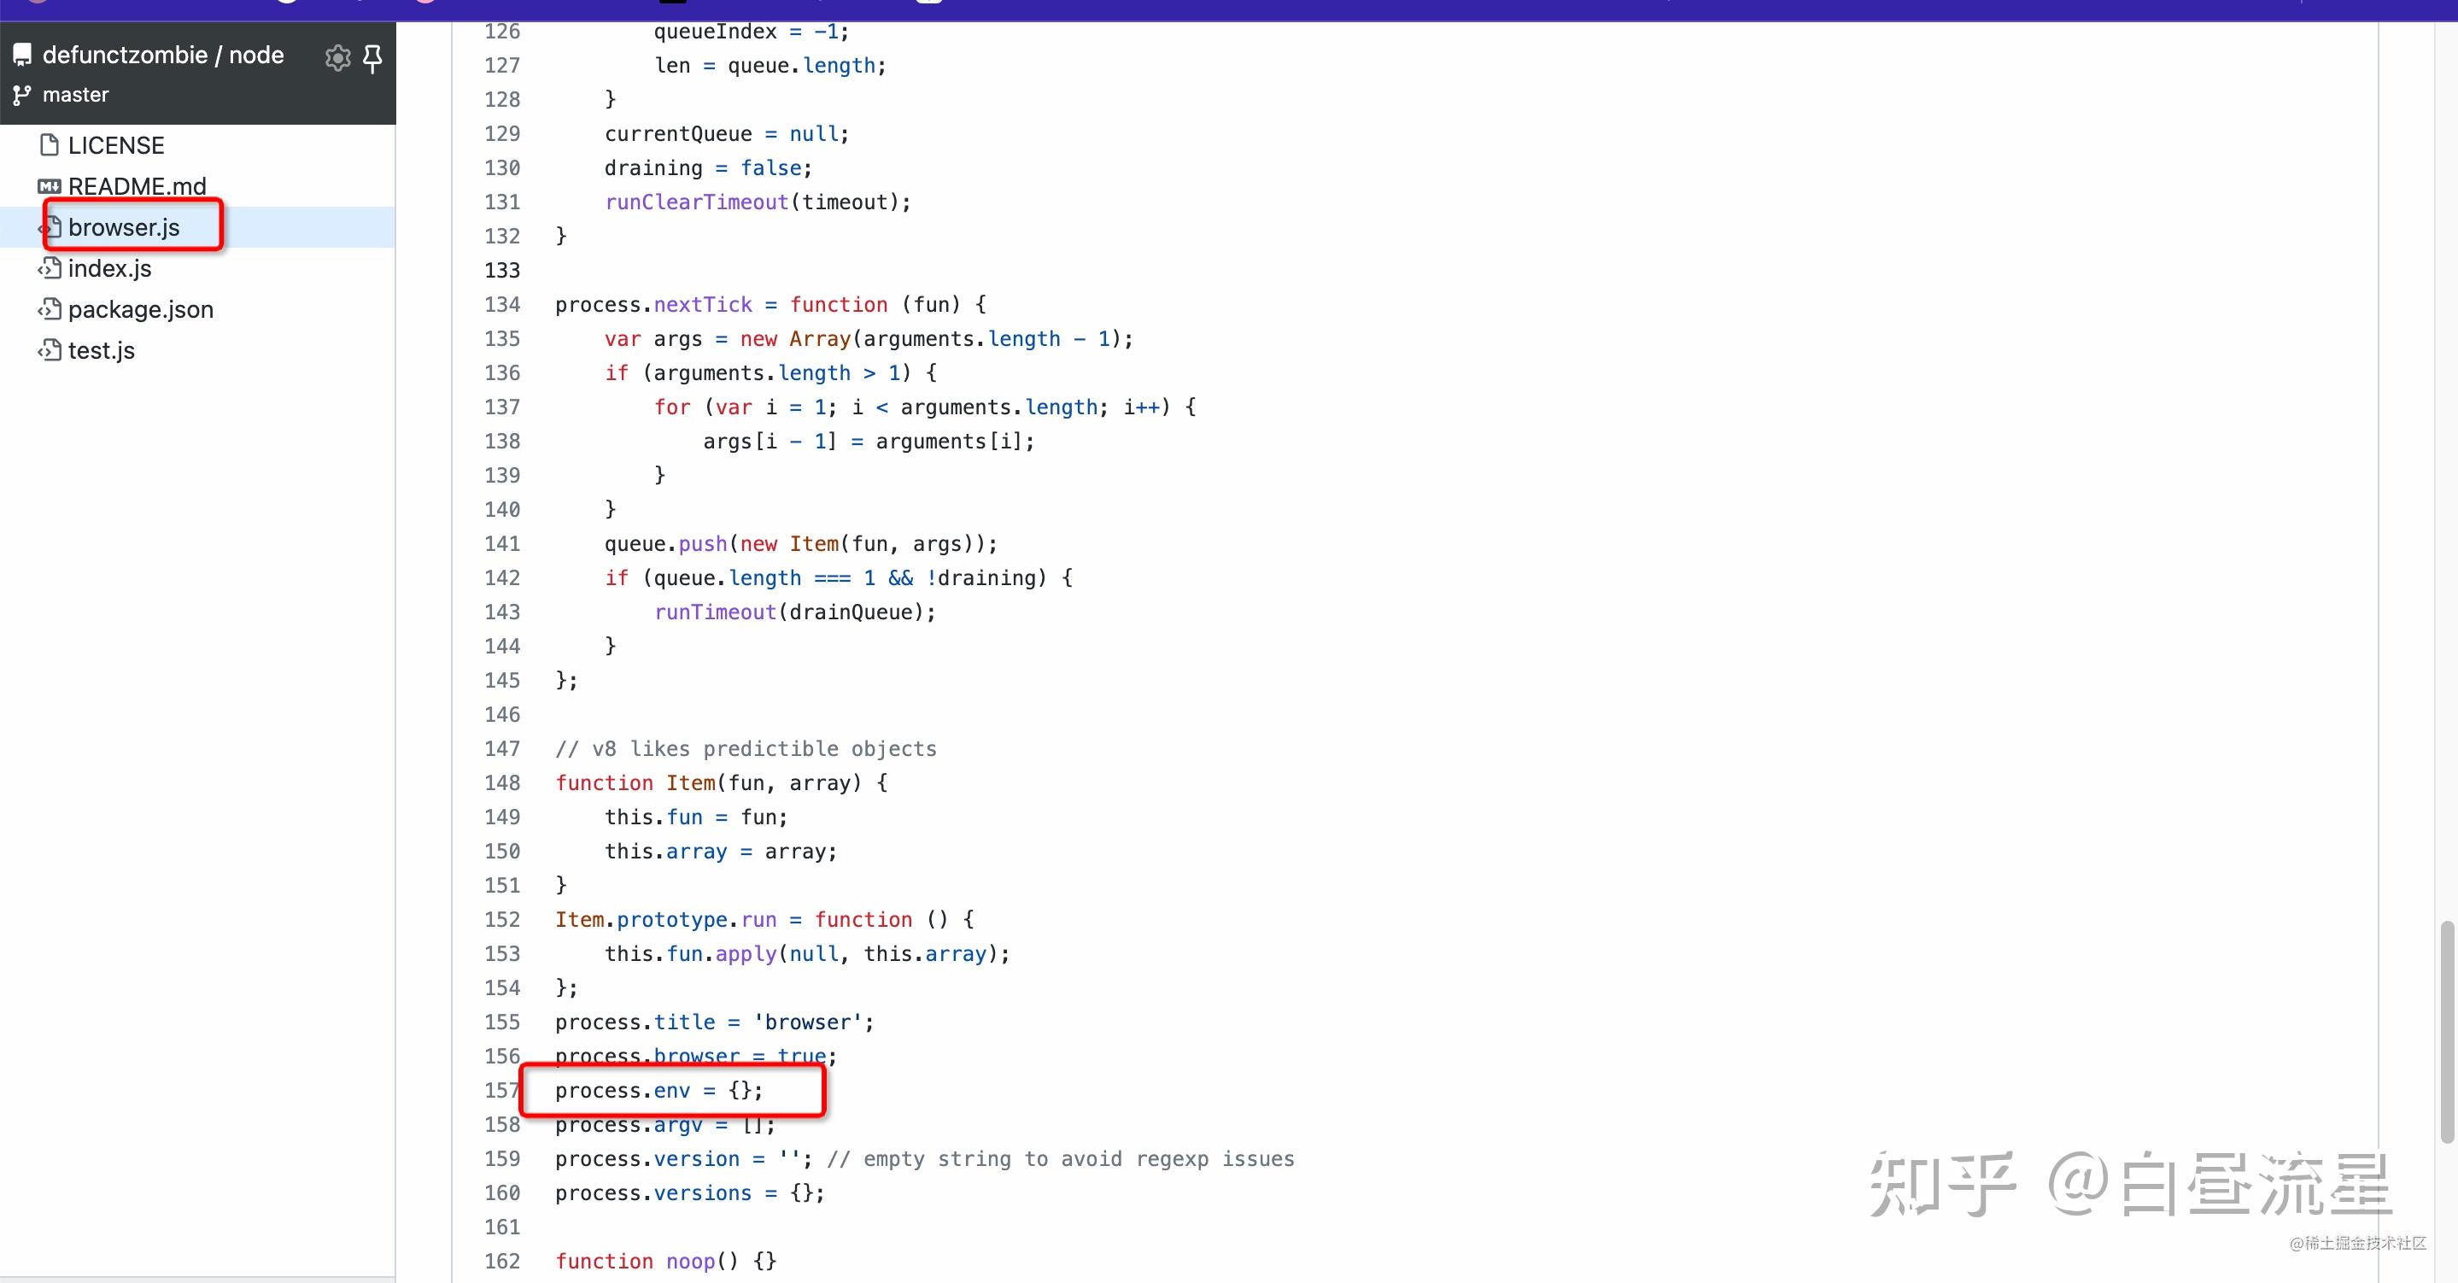The image size is (2458, 1283).
Task: Click the LICENSE file name
Action: [115, 145]
